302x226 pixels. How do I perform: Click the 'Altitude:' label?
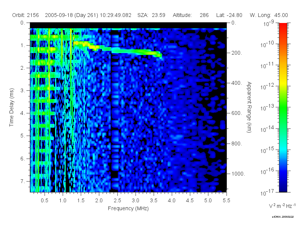[x=182, y=15]
